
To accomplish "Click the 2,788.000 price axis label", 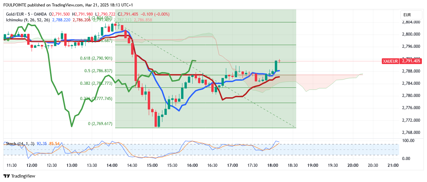I will 411,71.
